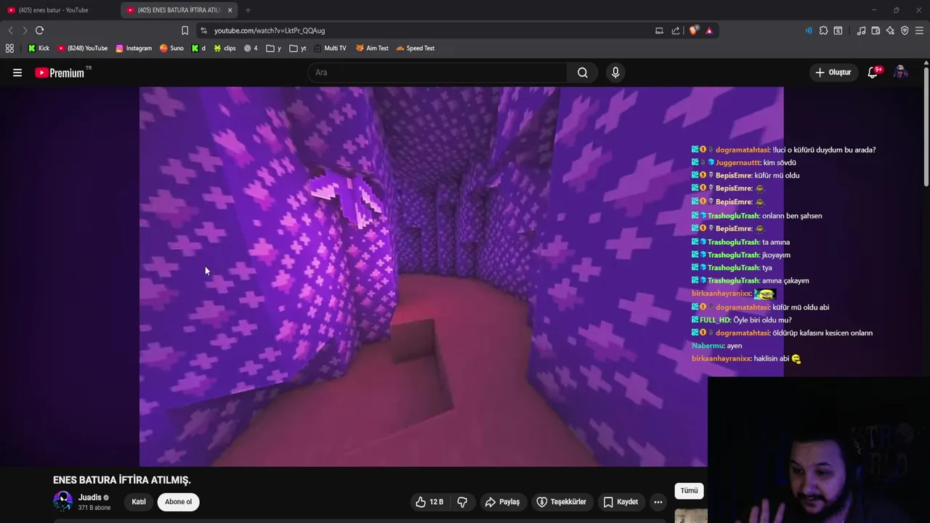Switch to the 'enes batur - YouTube' tab
Image resolution: width=930 pixels, height=523 pixels.
tap(54, 10)
